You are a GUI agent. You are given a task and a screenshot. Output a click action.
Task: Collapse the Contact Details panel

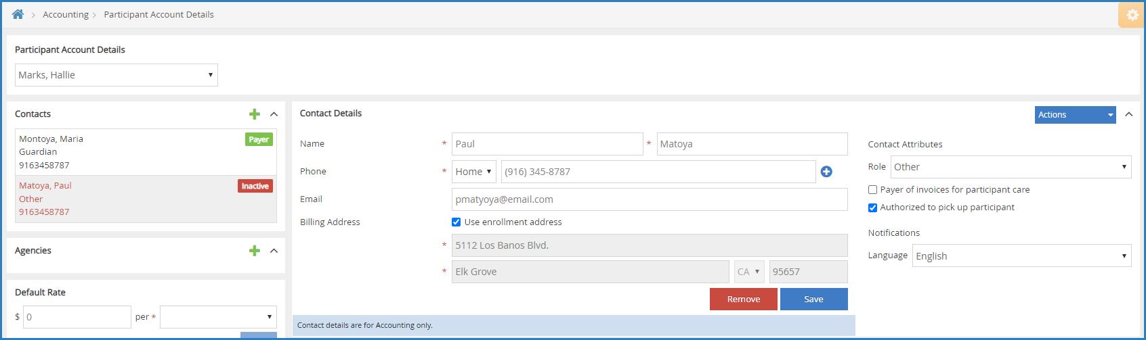pyautogui.click(x=1128, y=114)
